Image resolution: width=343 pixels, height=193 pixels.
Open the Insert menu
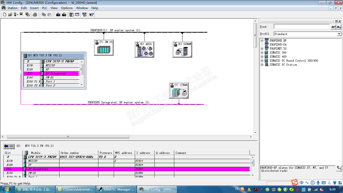pyautogui.click(x=34, y=8)
